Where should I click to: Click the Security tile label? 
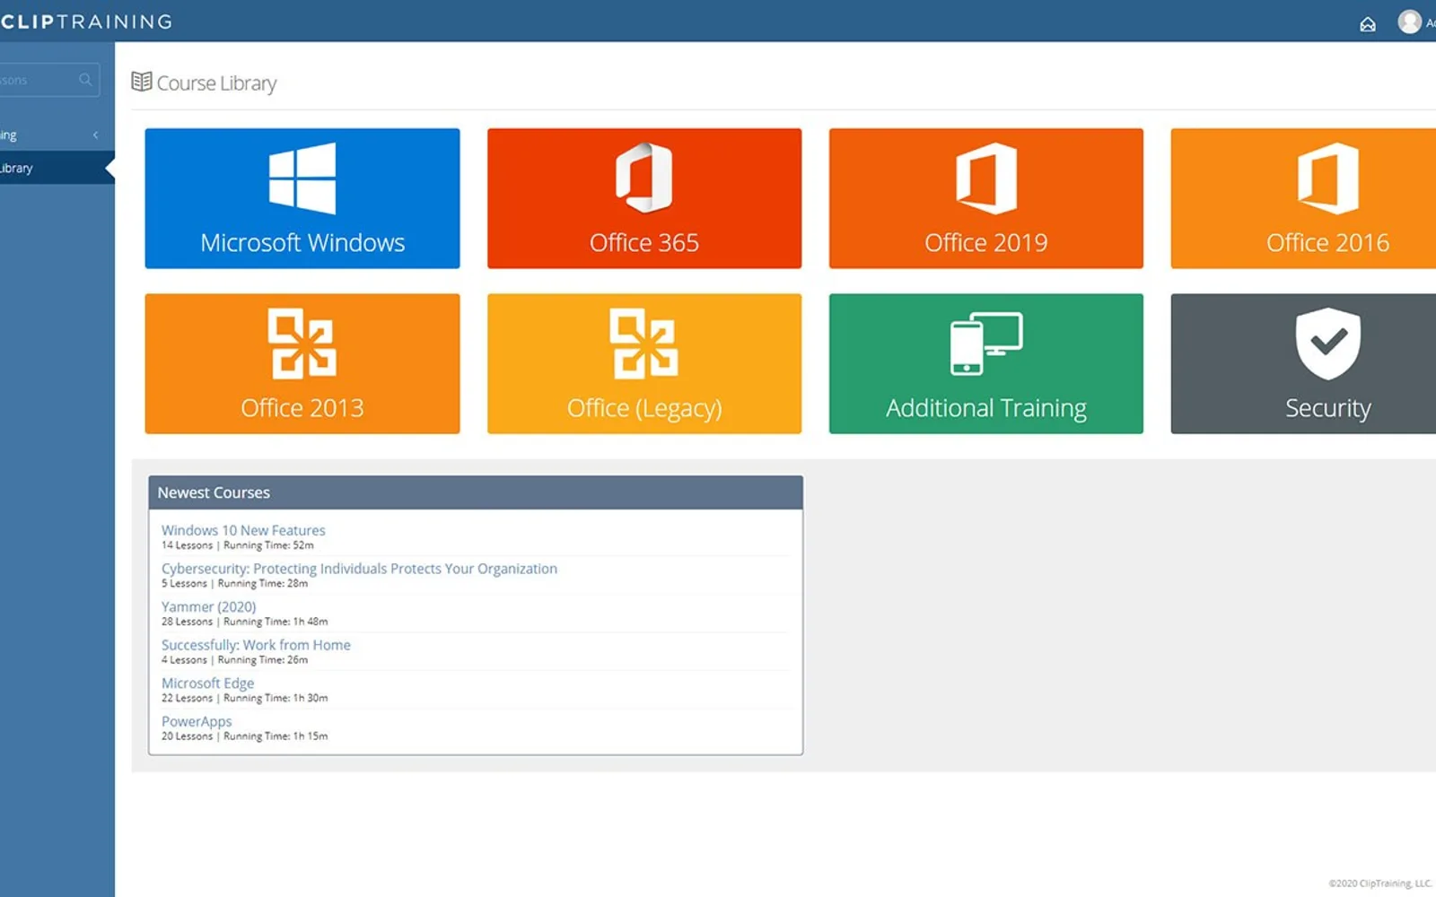coord(1328,409)
